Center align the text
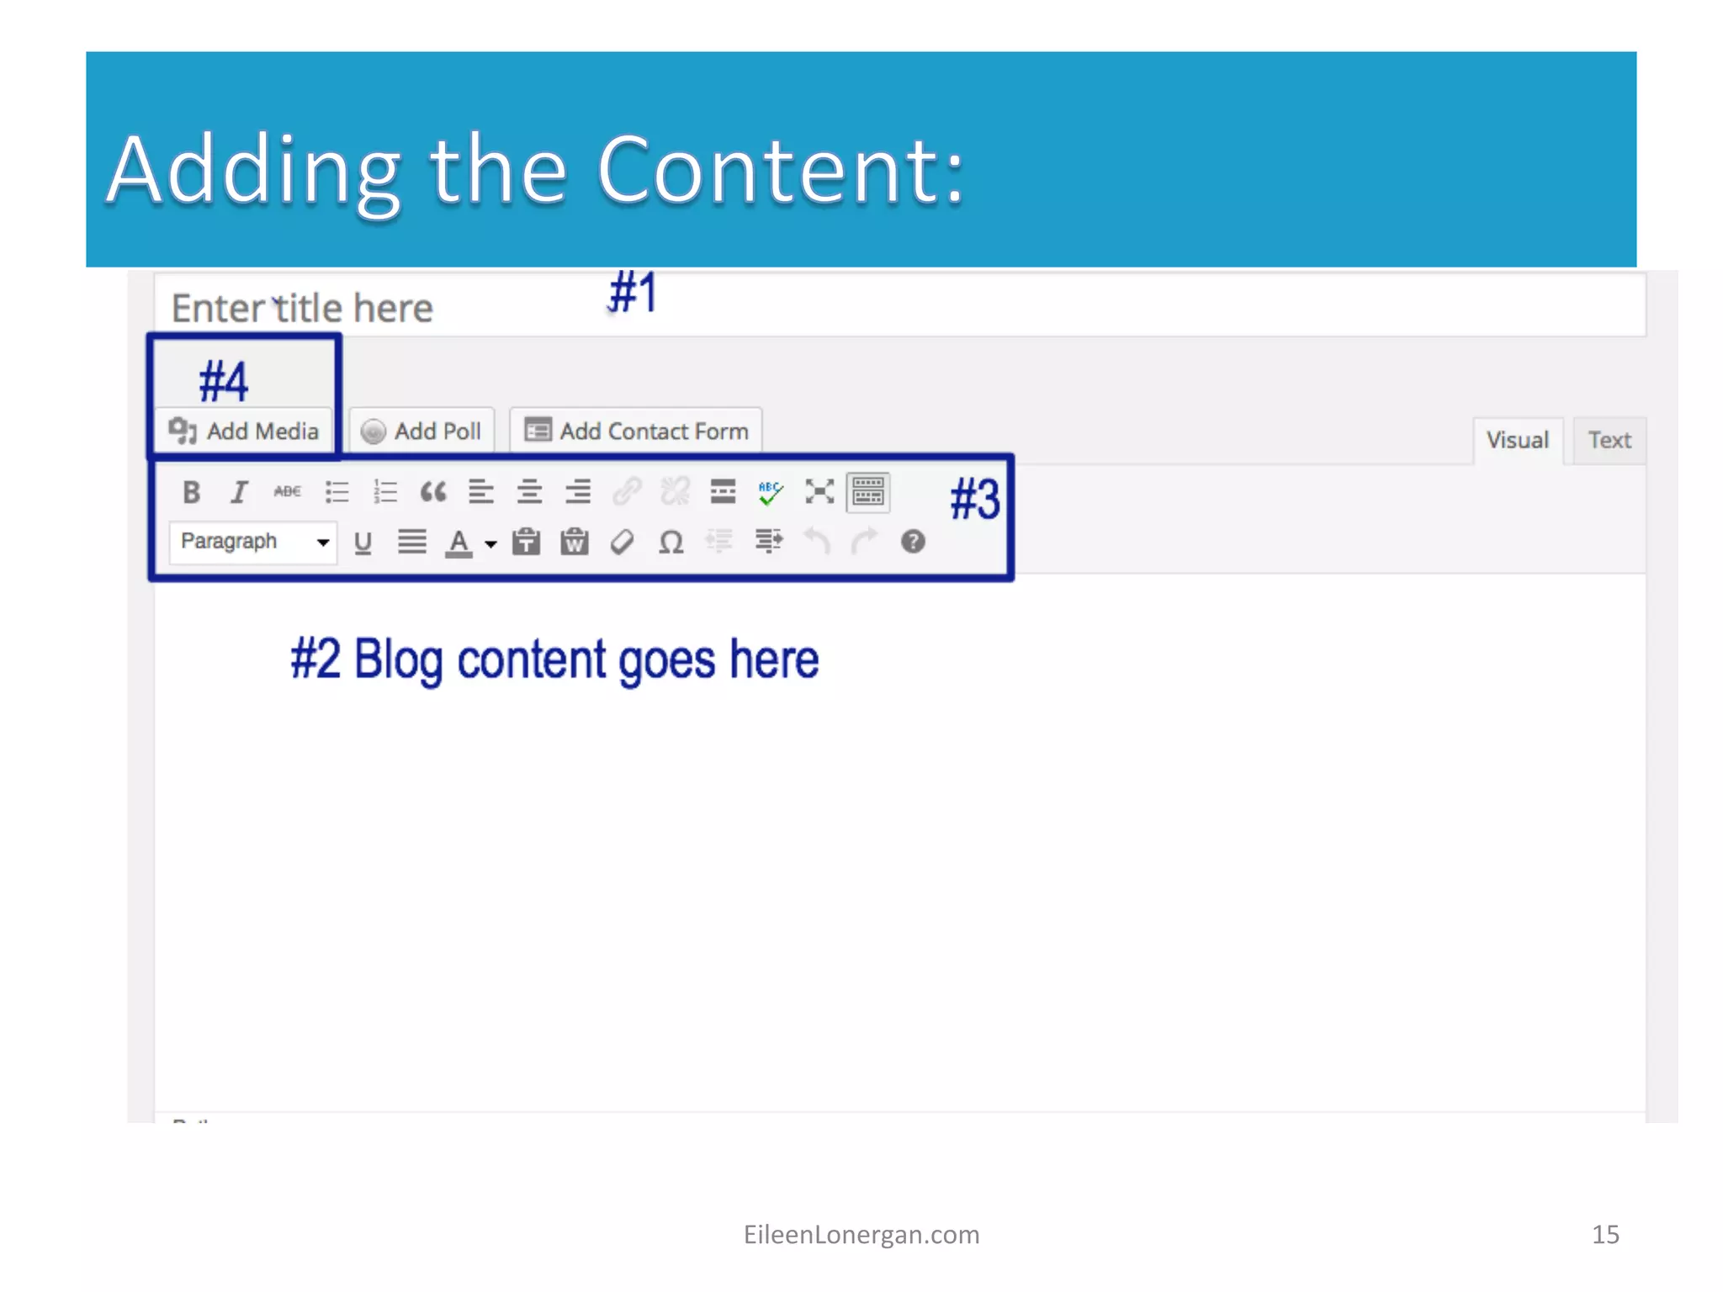The width and height of the screenshot is (1723, 1292). (529, 491)
